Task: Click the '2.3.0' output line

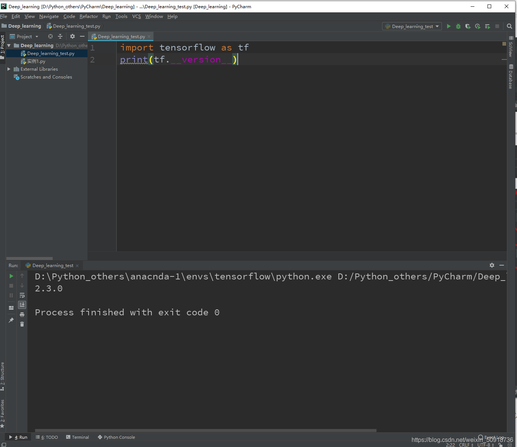Action: (49, 288)
